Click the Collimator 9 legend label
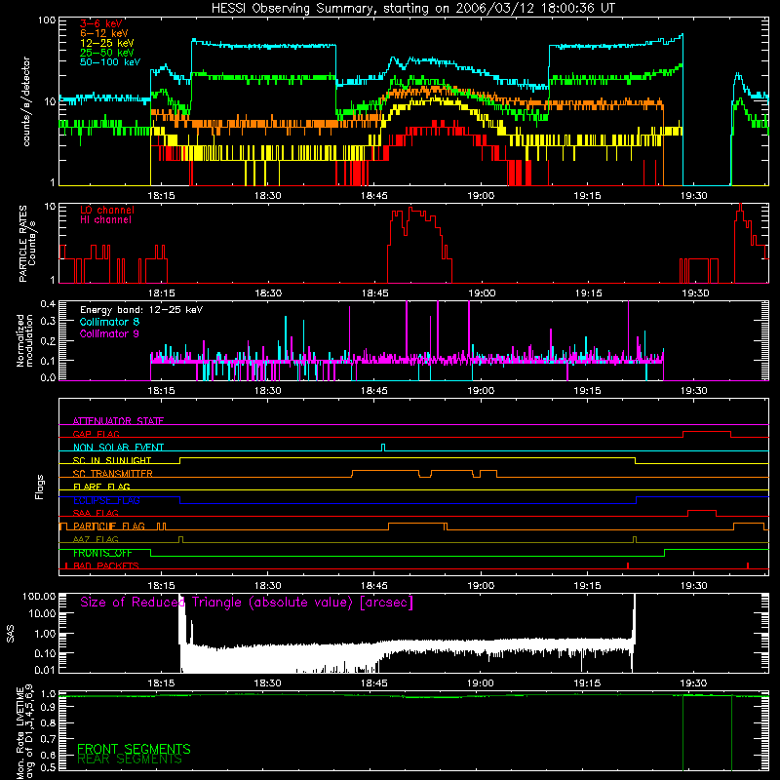Viewport: 780px width, 780px height. [x=109, y=333]
